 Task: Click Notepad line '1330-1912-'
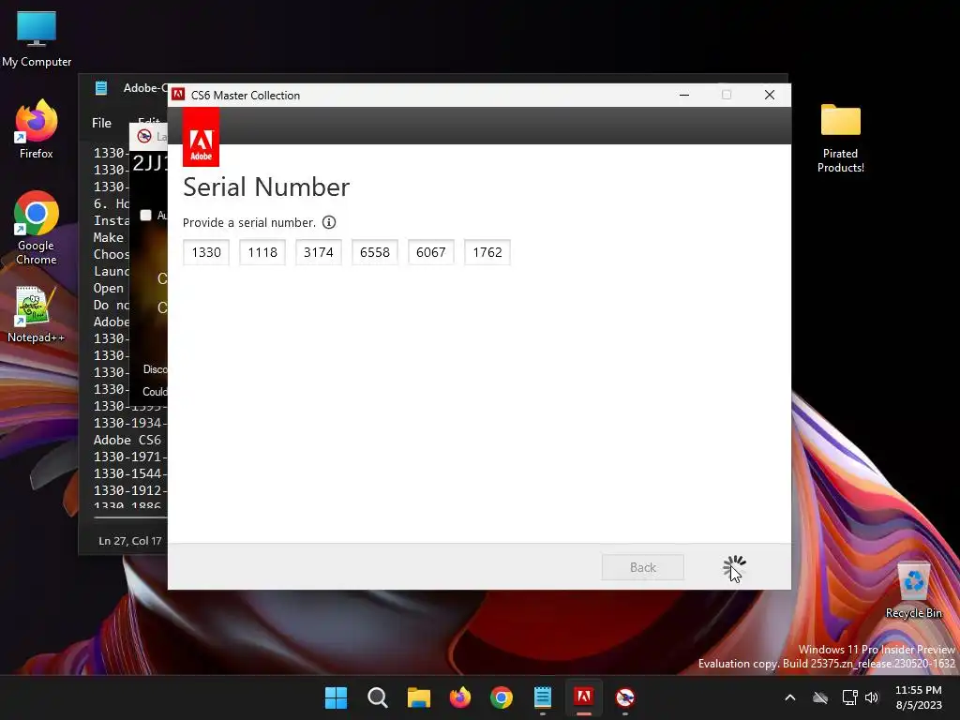coord(129,490)
